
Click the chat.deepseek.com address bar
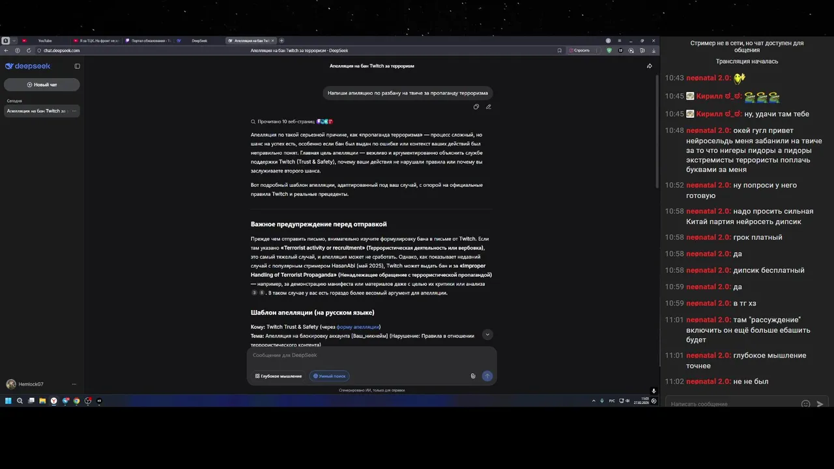[x=62, y=50]
